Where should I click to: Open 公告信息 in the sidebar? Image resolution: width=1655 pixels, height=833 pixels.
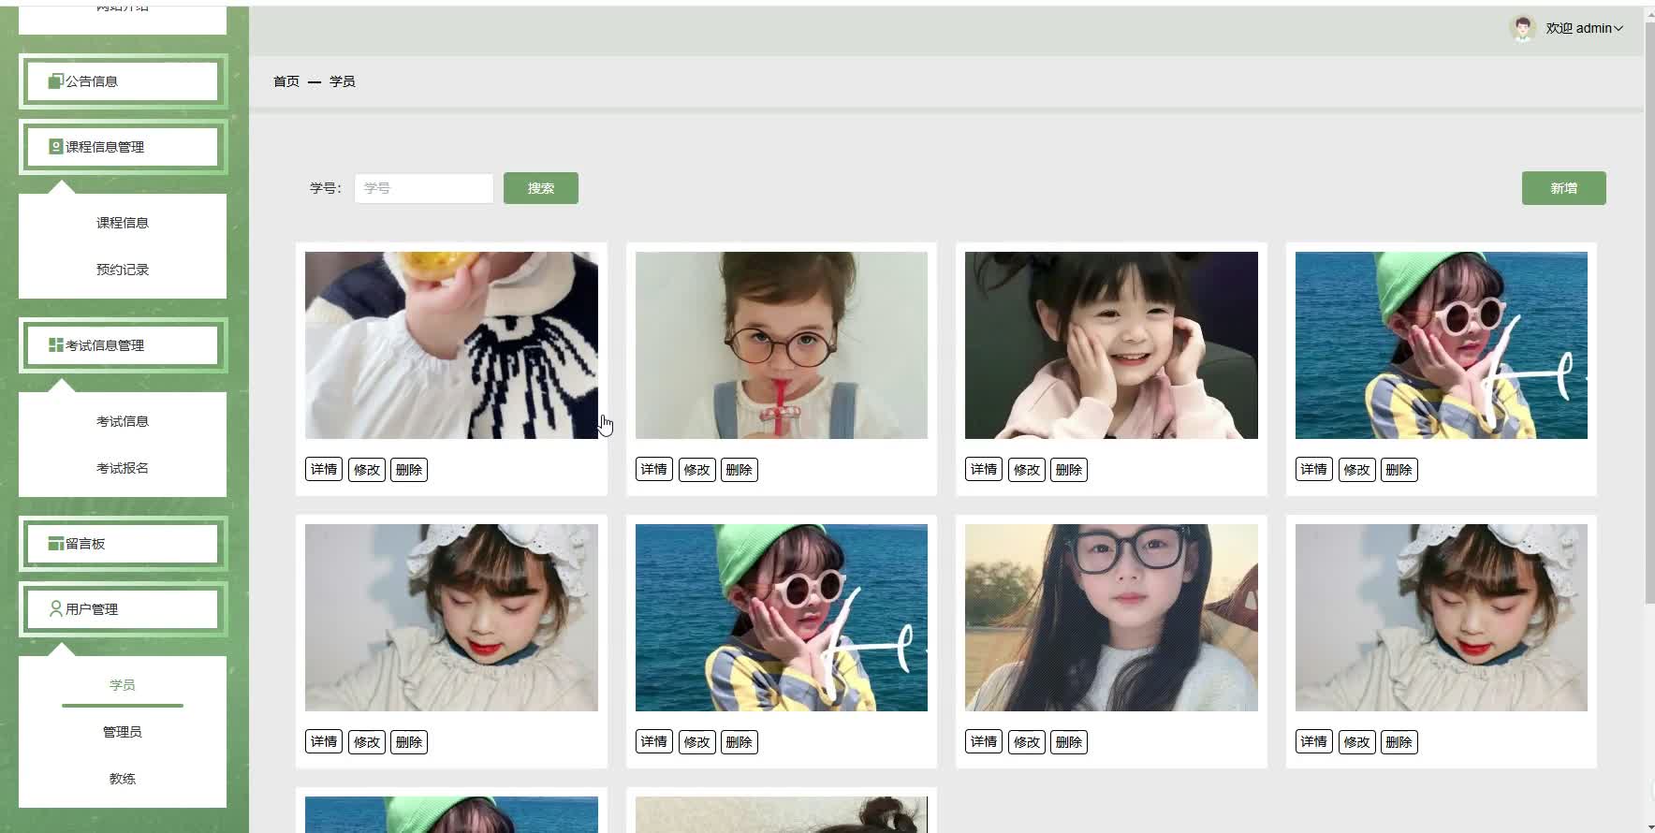click(123, 81)
